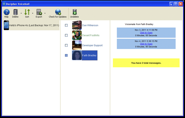Click the Sort arrows icon
185x118 pixels.
[27, 12]
